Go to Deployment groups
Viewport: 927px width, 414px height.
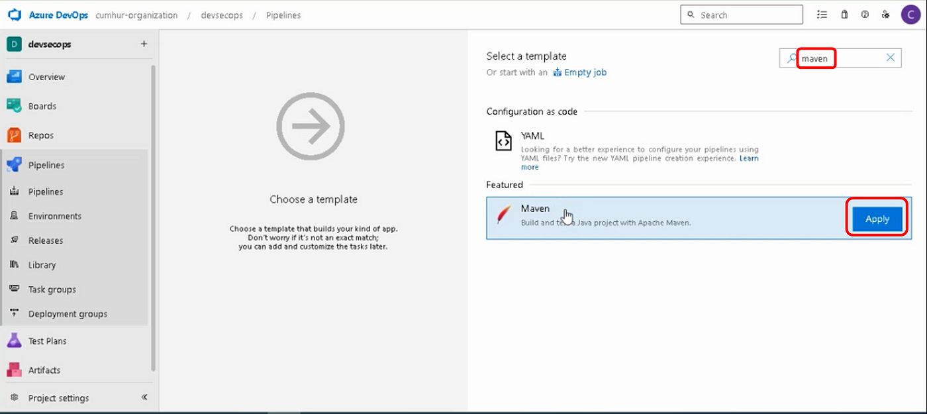(68, 314)
